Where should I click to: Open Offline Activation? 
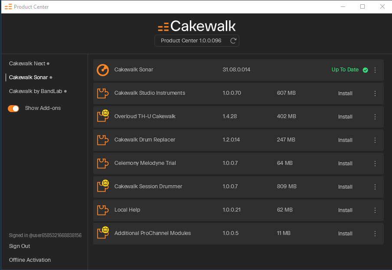(x=30, y=260)
